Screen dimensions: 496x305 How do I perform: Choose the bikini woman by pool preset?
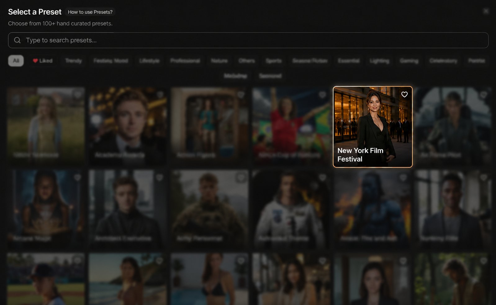coord(210,279)
